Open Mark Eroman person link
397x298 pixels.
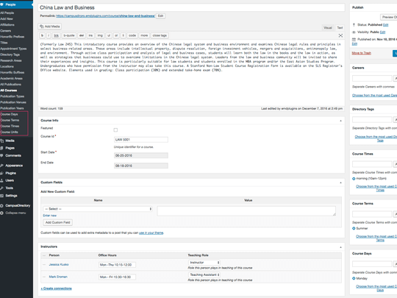click(58, 277)
